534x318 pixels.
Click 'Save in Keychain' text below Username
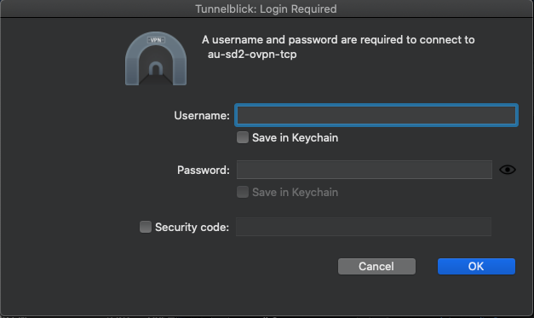click(295, 138)
